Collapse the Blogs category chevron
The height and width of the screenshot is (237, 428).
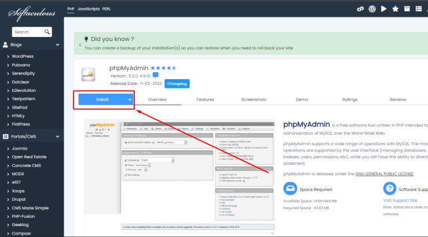coord(57,45)
